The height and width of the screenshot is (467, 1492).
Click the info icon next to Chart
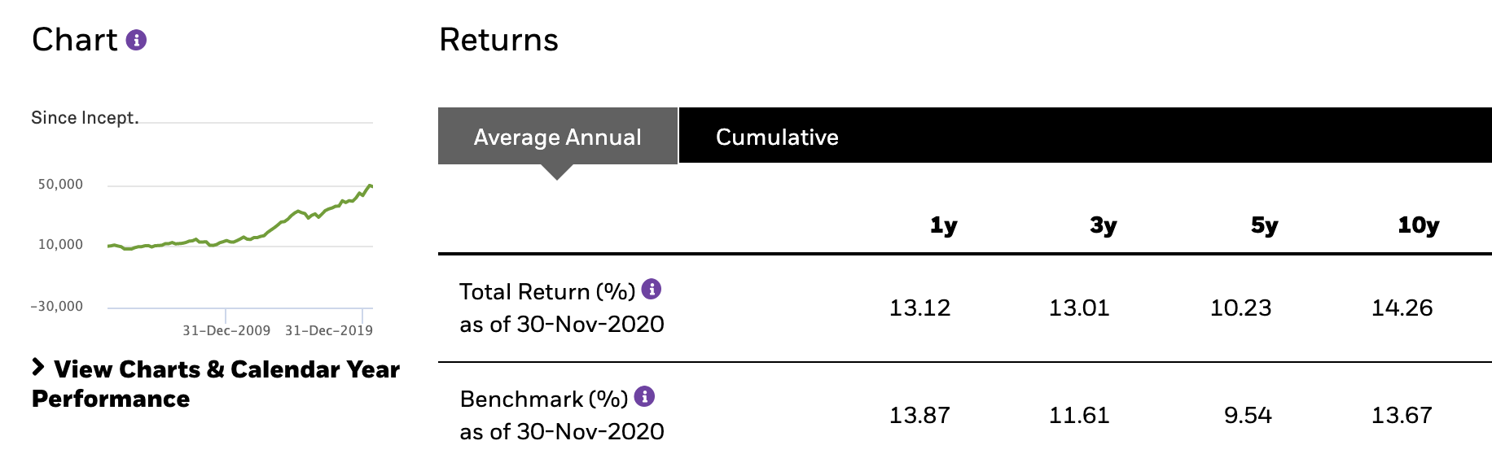(136, 40)
